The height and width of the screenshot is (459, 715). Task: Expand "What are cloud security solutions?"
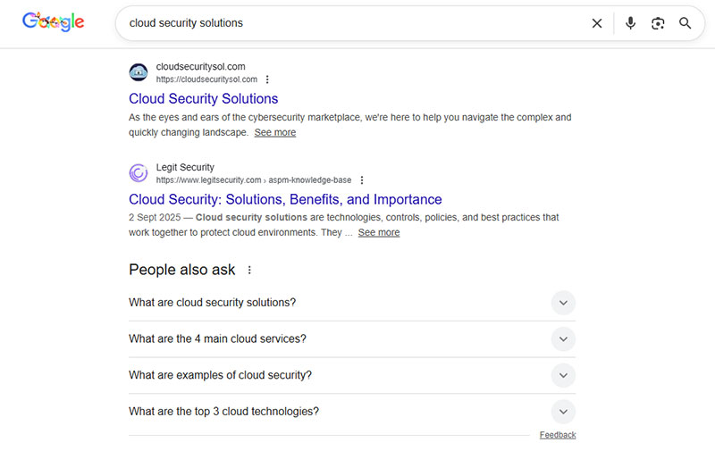(563, 303)
